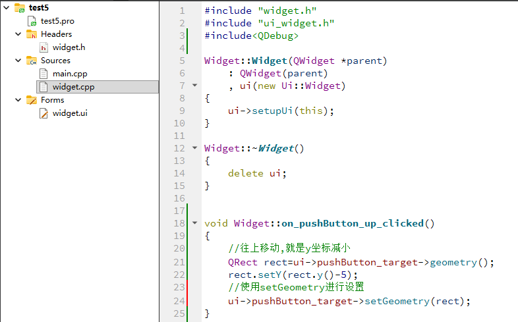Fold the destructor block at line 12
518x322 pixels.
pyautogui.click(x=195, y=148)
